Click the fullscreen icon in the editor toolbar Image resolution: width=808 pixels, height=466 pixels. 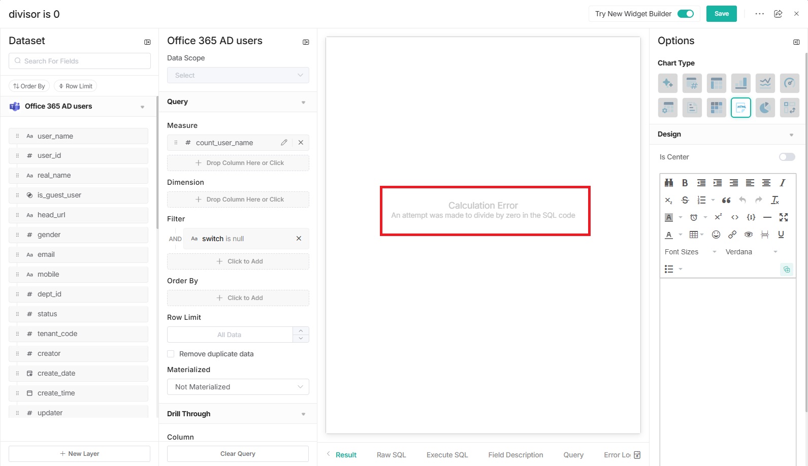point(784,217)
